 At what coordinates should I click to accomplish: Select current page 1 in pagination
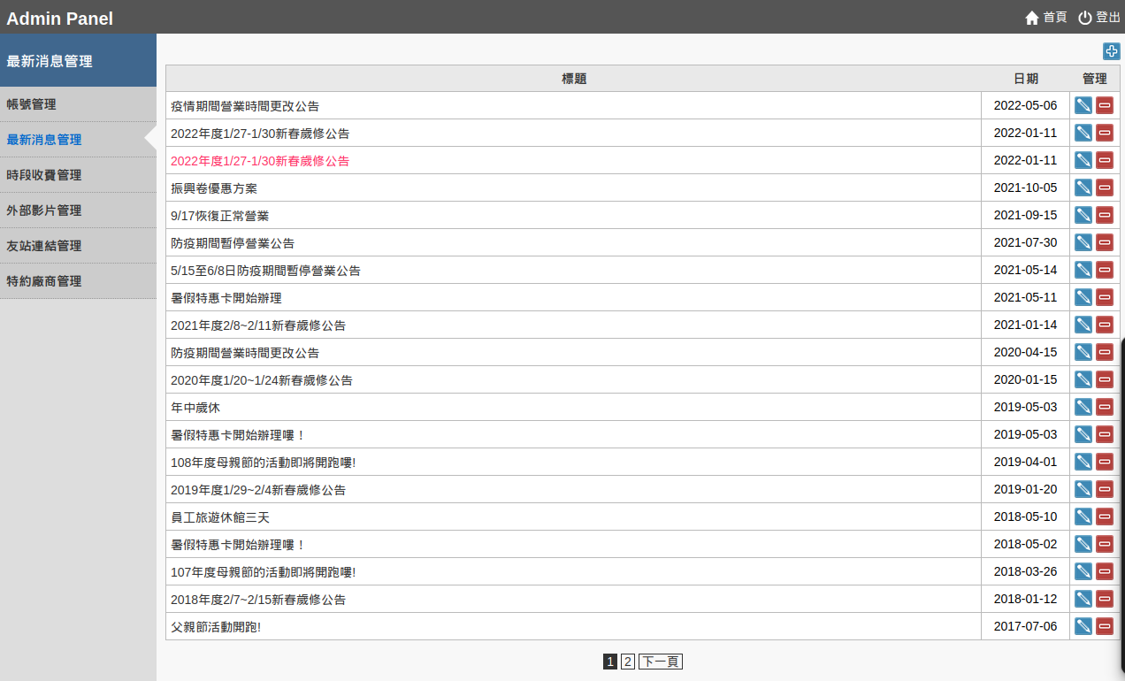(x=610, y=662)
